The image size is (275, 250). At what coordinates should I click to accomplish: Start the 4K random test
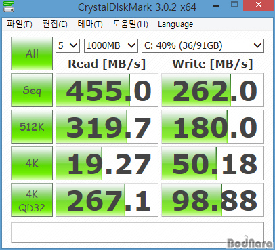(32, 163)
